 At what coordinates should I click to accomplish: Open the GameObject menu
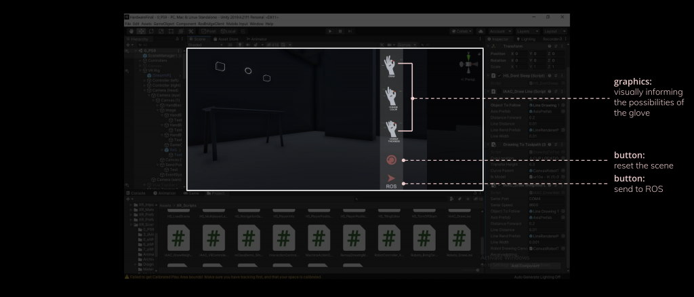pyautogui.click(x=164, y=24)
